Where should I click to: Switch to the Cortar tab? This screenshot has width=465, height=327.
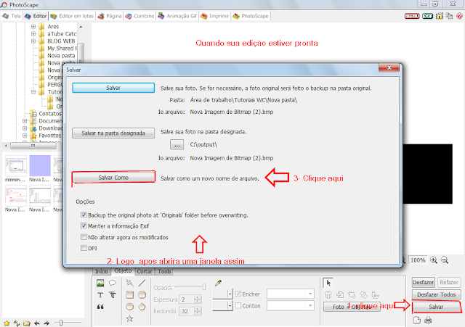click(145, 271)
